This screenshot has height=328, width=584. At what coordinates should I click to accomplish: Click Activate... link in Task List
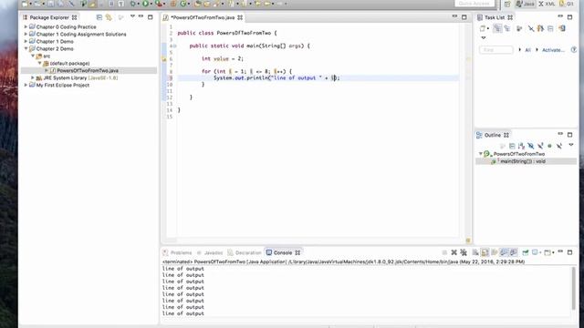[553, 50]
